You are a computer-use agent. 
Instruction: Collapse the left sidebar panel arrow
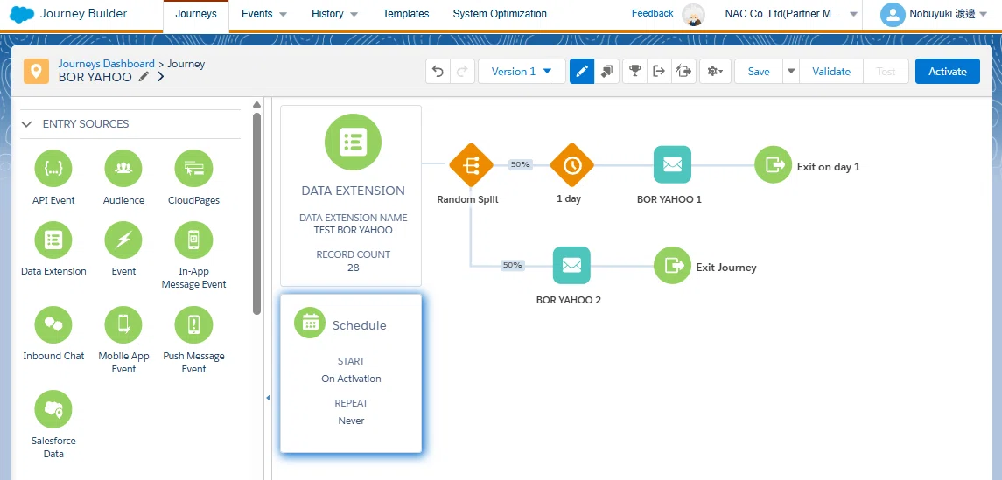268,398
